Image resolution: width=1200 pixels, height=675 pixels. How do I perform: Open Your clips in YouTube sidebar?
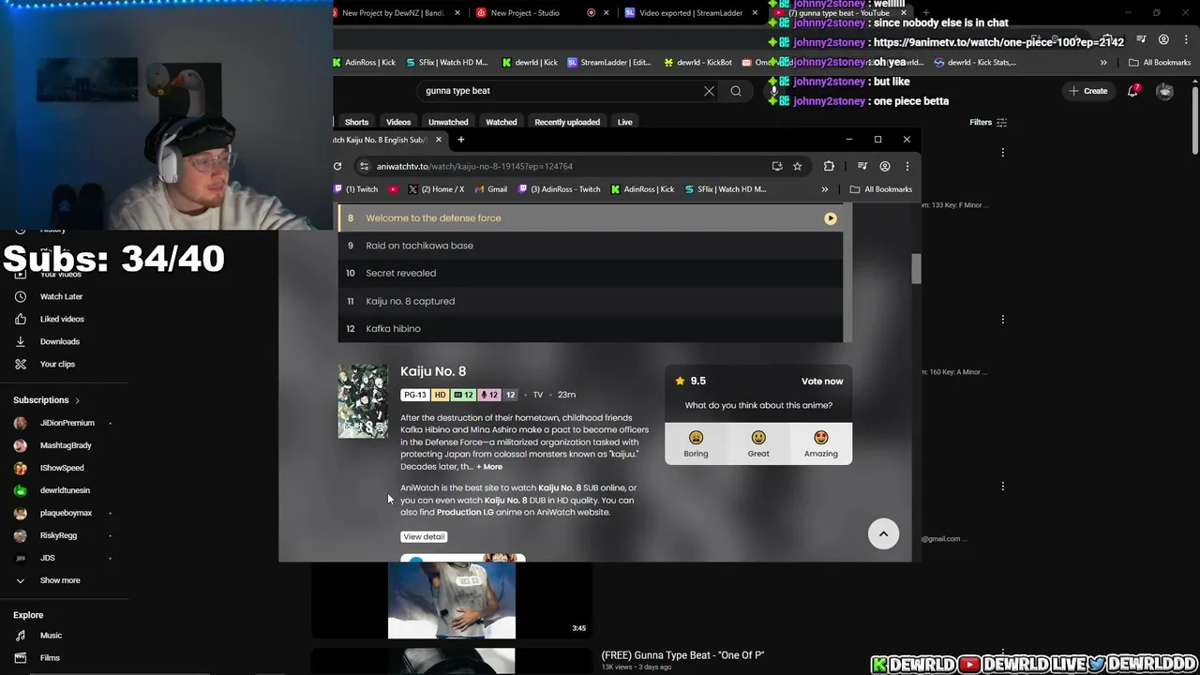click(x=57, y=364)
